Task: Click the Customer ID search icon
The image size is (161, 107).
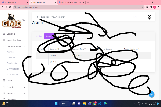Action: [x=60, y=49]
